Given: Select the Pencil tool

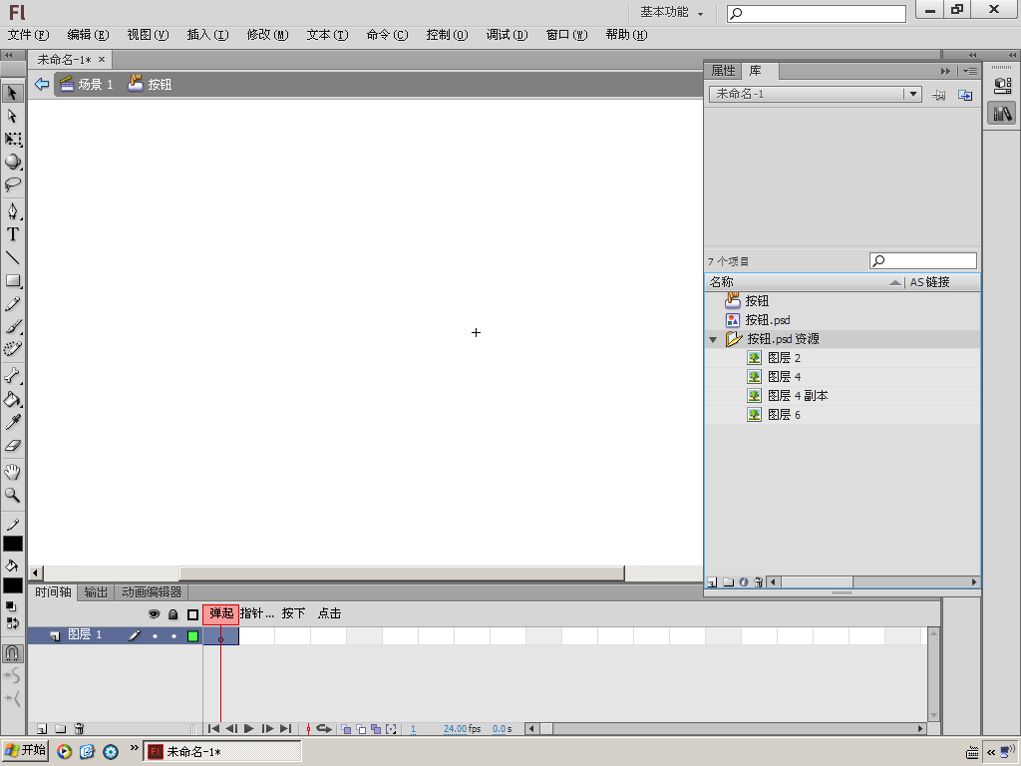Looking at the screenshot, I should click(12, 303).
